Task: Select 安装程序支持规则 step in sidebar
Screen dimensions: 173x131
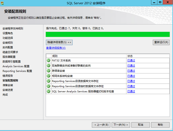Action: (13, 28)
